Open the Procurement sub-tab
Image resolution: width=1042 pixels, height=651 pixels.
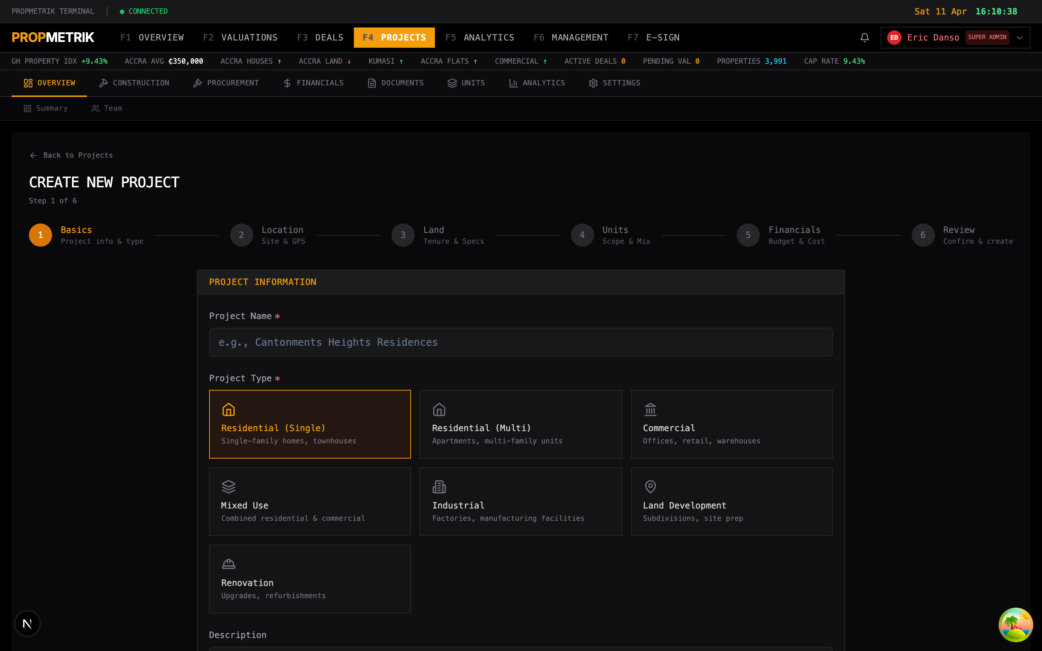[226, 83]
